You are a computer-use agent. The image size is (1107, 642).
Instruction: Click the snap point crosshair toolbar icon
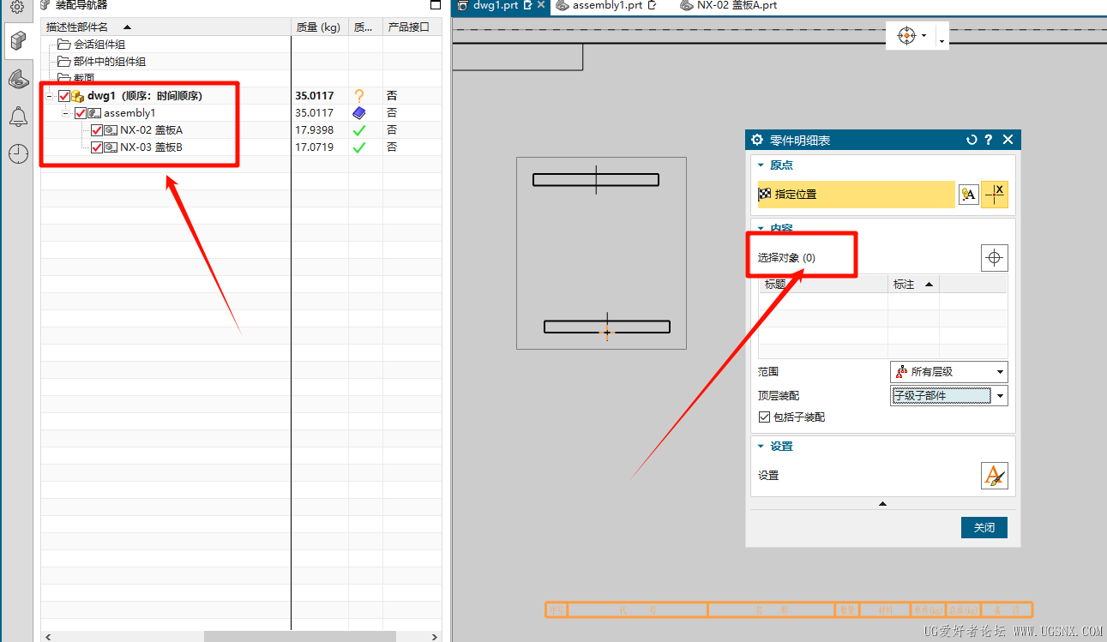906,35
